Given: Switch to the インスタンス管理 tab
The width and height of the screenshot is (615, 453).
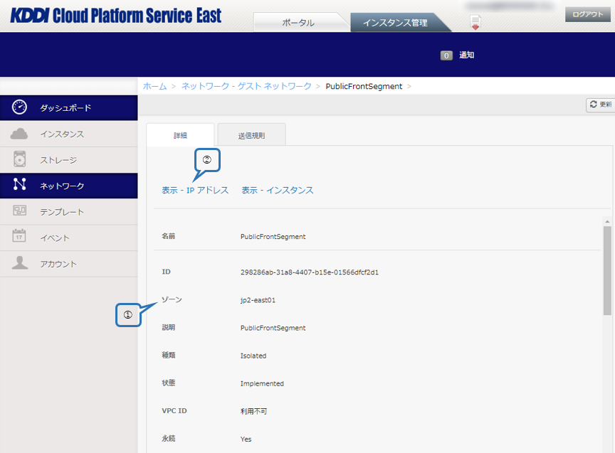Looking at the screenshot, I should click(x=395, y=22).
